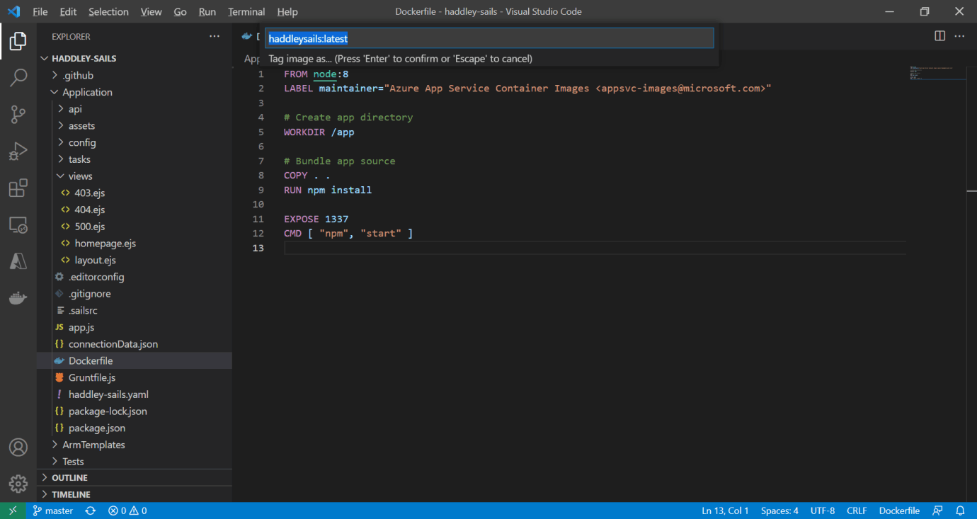Expand the ArmTemplates folder
The width and height of the screenshot is (977, 519).
point(93,445)
